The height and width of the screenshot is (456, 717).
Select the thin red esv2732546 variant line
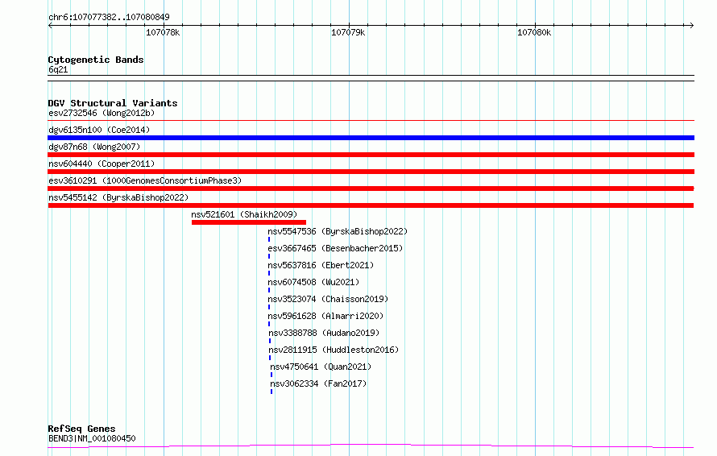point(371,121)
